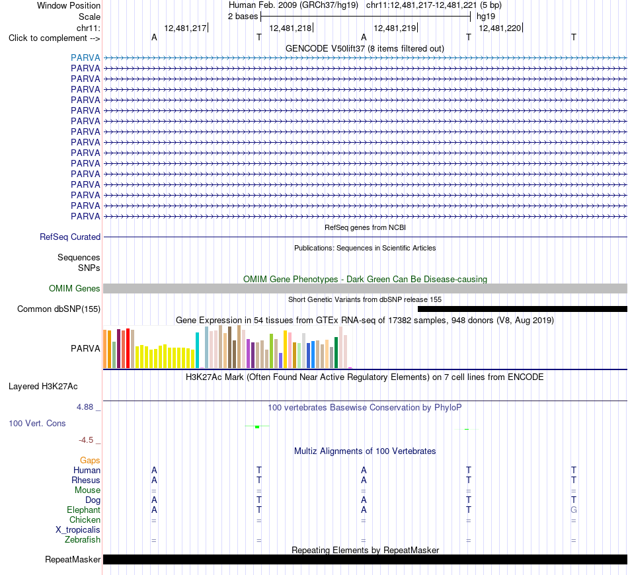
Task: Click 'Click to complement -->' to complement bases
Action: [x=54, y=38]
